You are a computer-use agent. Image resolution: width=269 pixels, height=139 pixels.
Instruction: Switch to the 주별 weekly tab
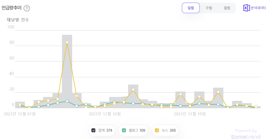pos(209,8)
